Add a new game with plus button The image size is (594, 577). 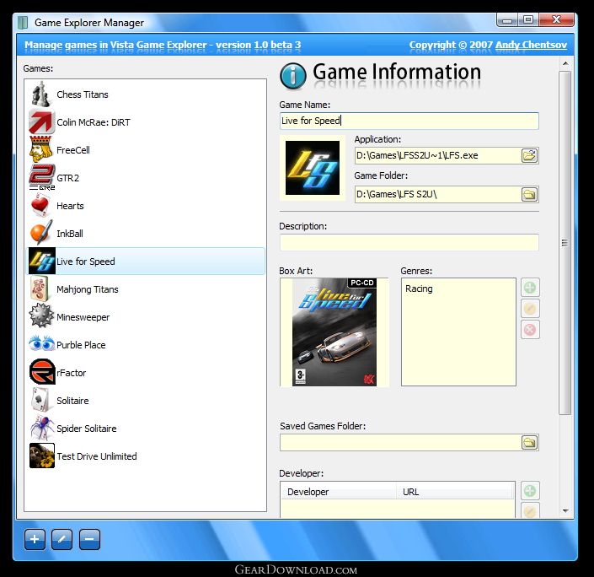pyautogui.click(x=35, y=539)
